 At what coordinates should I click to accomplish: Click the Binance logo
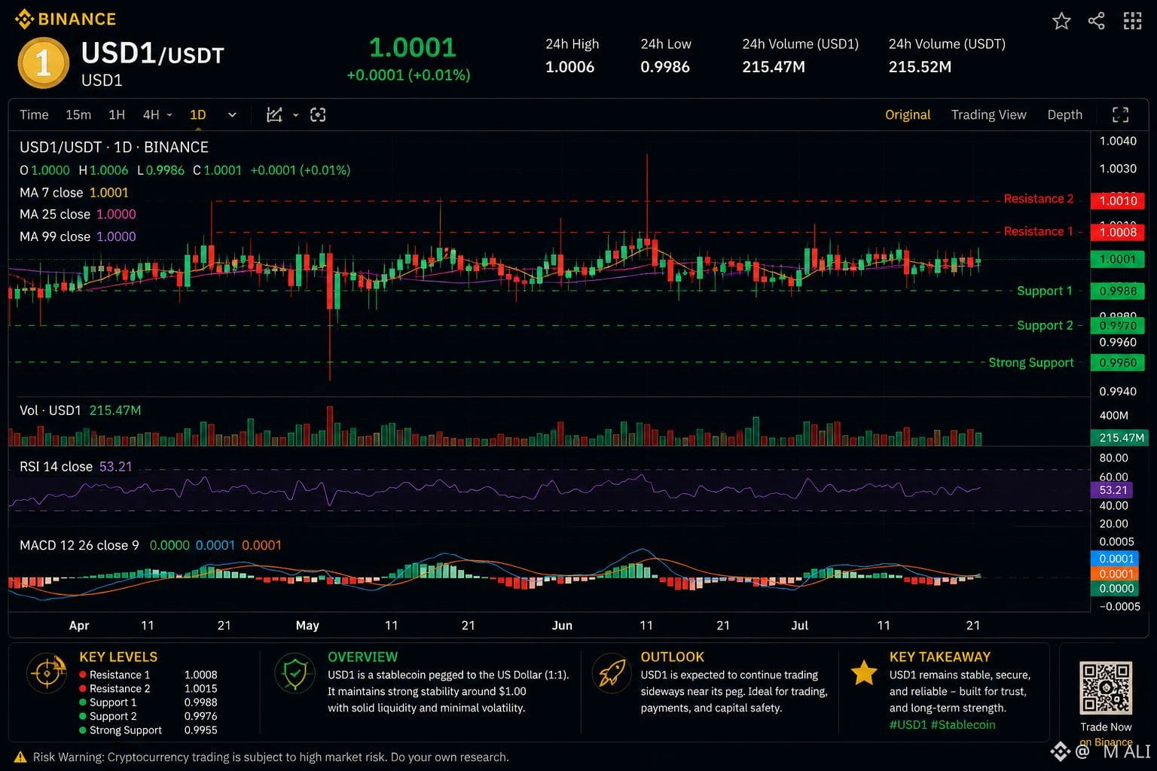[66, 19]
